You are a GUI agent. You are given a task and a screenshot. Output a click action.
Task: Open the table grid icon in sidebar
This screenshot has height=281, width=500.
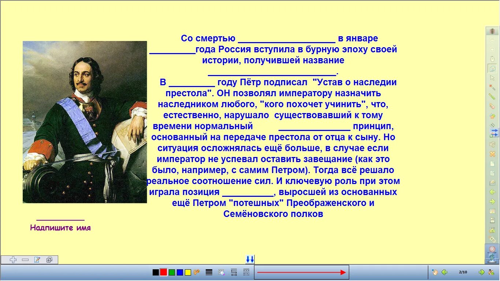492,211
